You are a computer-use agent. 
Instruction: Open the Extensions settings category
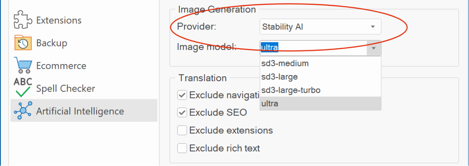pyautogui.click(x=59, y=20)
